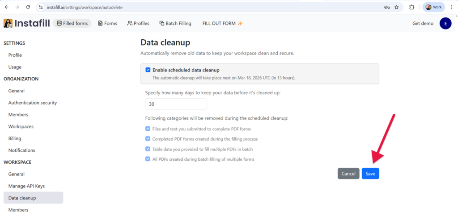Go back using browser back arrow

pyautogui.click(x=6, y=7)
